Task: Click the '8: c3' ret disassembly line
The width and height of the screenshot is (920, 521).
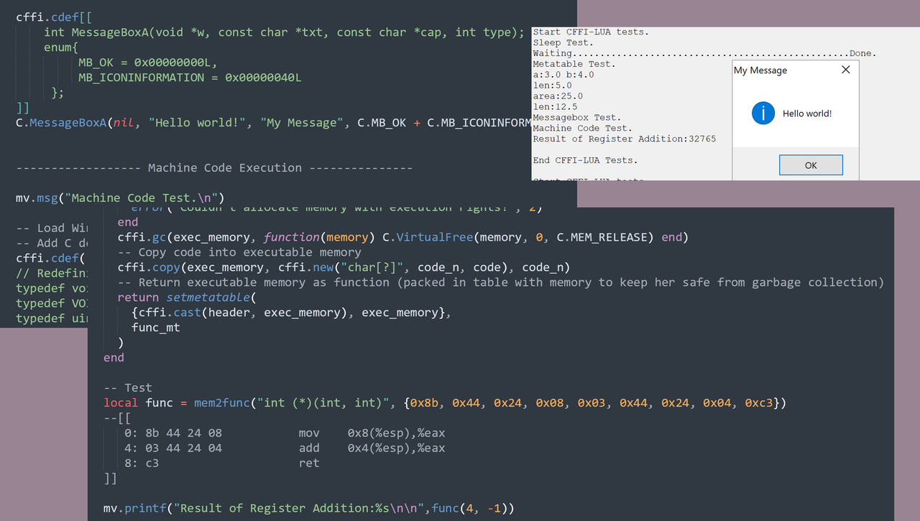Action: (x=221, y=464)
